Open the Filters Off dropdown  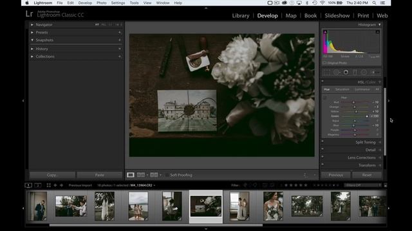tap(363, 185)
